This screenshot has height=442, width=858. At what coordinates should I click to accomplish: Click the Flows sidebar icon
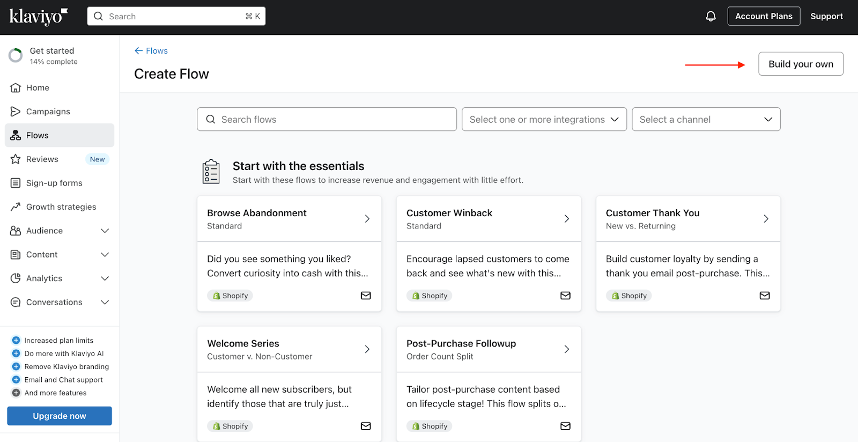point(16,135)
